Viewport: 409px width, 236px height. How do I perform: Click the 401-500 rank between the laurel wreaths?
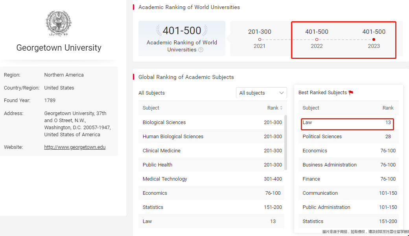tap(182, 31)
